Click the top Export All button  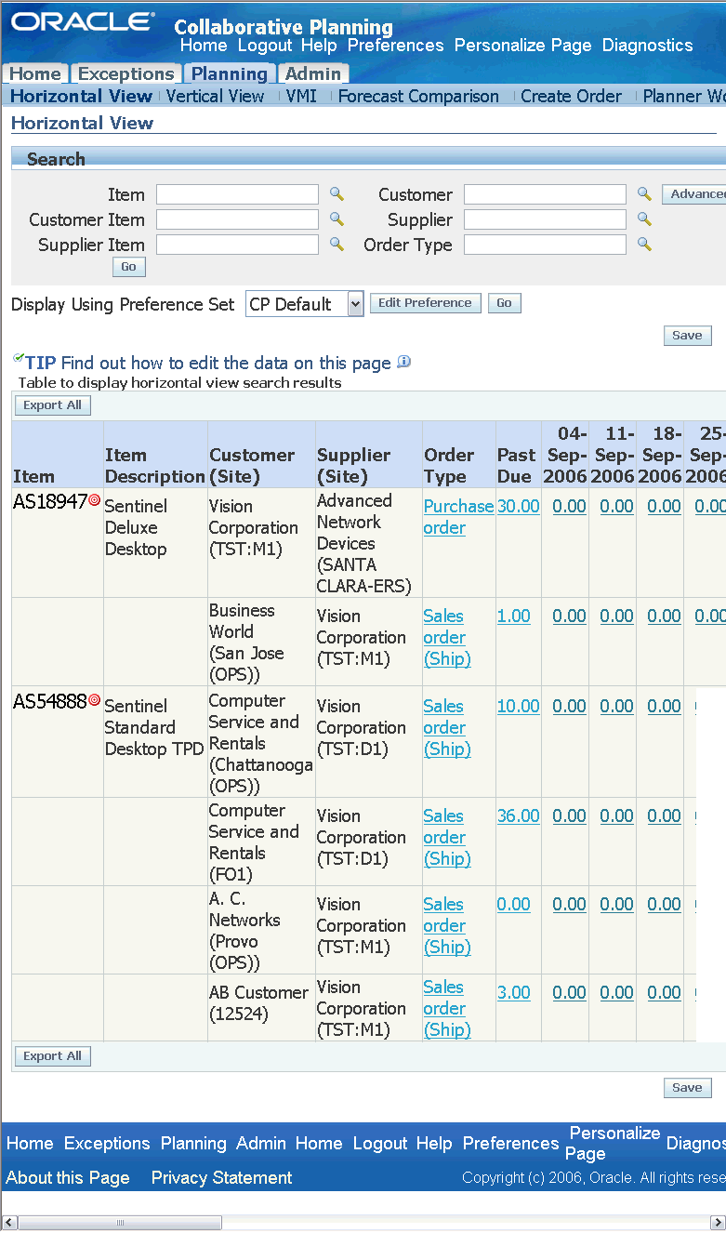pos(52,405)
